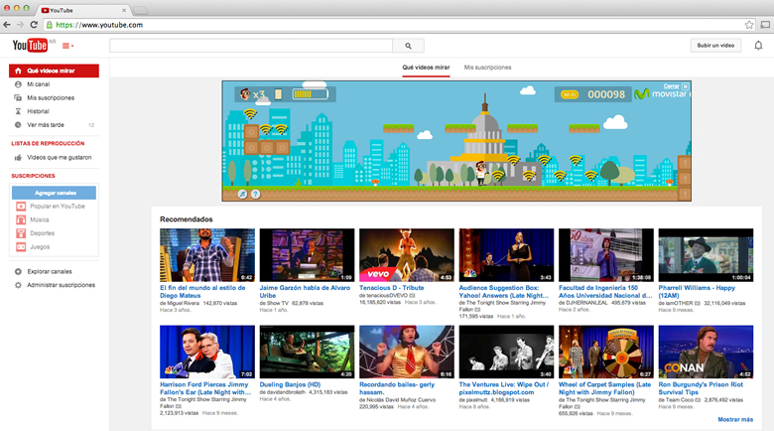This screenshot has height=431, width=774.
Task: Select the YouTube browser tab
Action: (x=82, y=10)
